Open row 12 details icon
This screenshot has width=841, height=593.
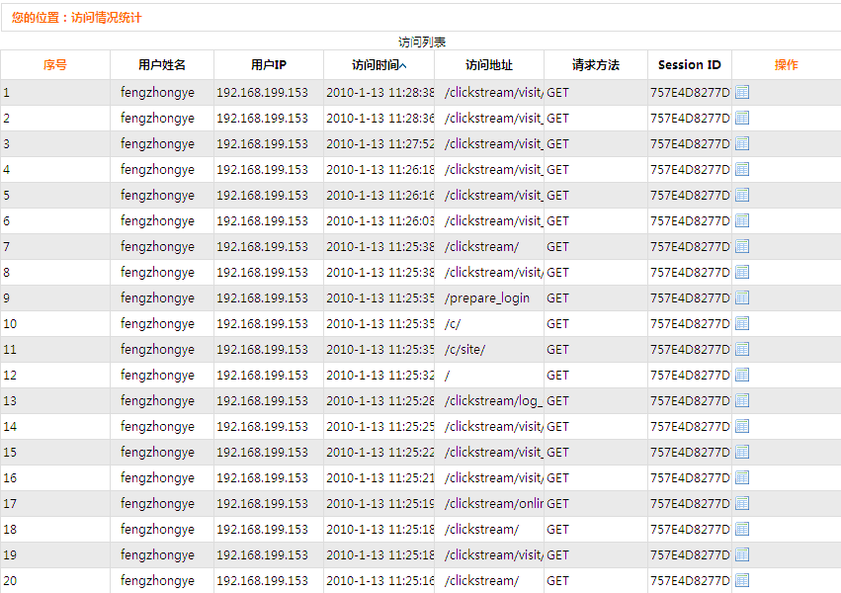[742, 375]
